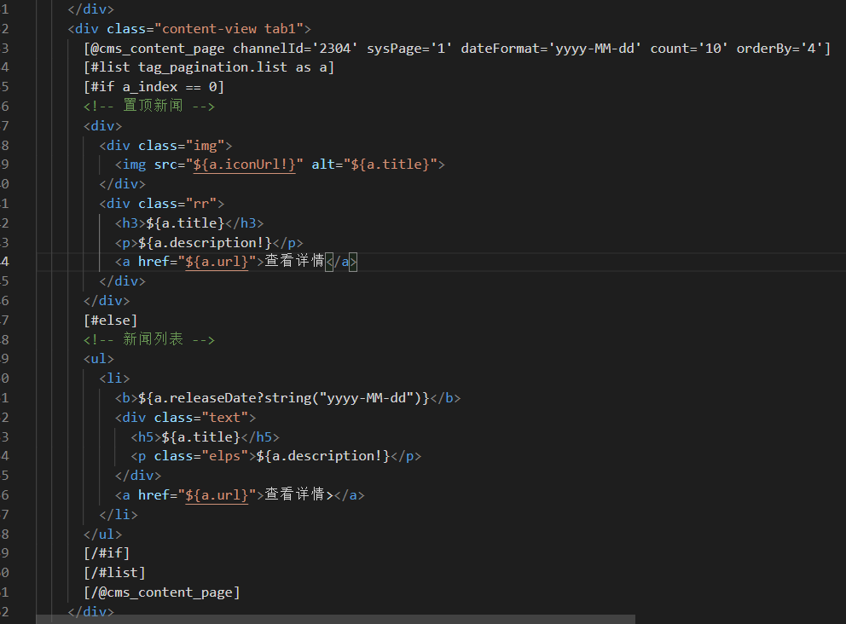Click '[@cms_content_page' directive name
Screen dimensions: 846x624
pos(154,49)
